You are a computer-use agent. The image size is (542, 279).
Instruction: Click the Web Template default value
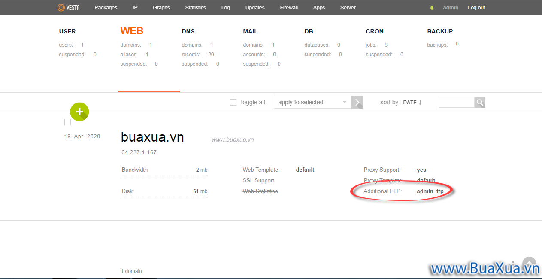click(x=305, y=170)
